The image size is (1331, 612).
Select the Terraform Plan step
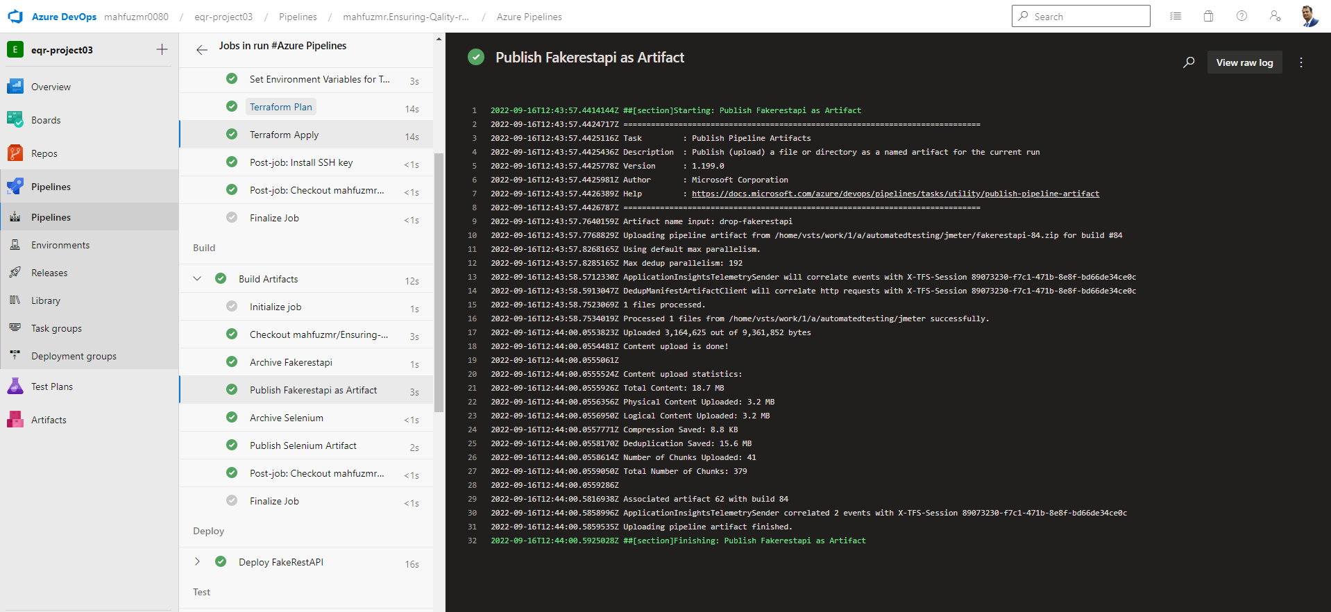click(x=306, y=107)
